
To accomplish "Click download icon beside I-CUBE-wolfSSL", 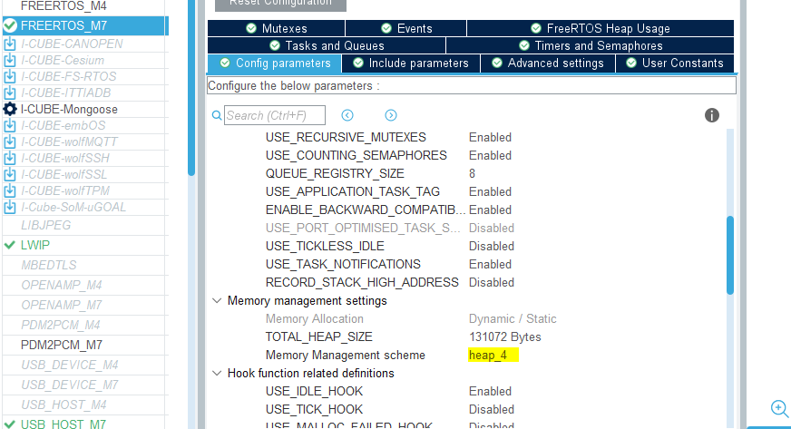I will click(10, 174).
